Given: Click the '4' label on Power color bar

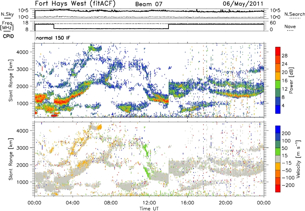Looking at the screenshot, I should [x=283, y=105].
